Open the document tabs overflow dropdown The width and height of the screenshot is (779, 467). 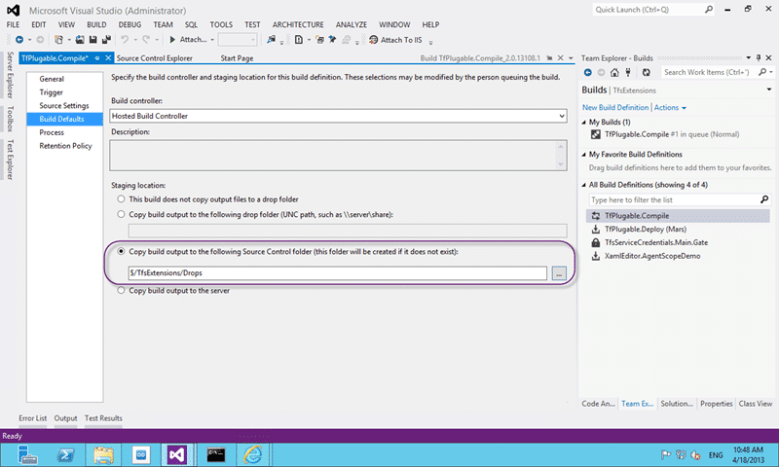point(571,58)
